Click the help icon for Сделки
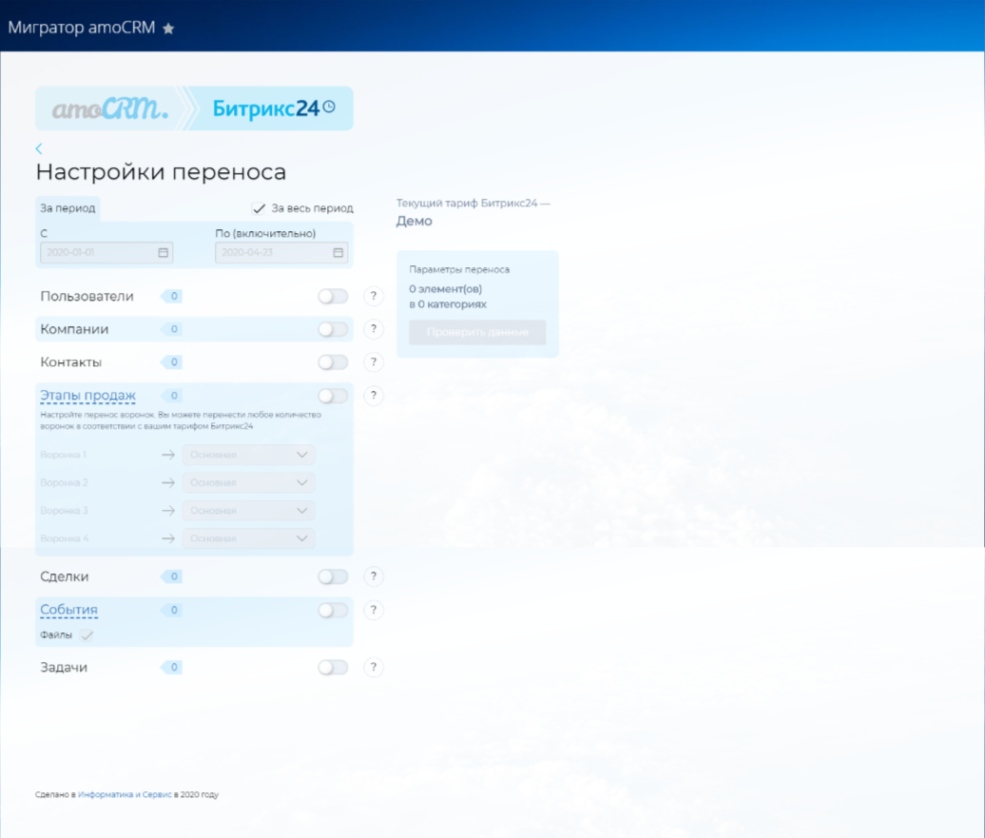The image size is (985, 838). click(374, 576)
